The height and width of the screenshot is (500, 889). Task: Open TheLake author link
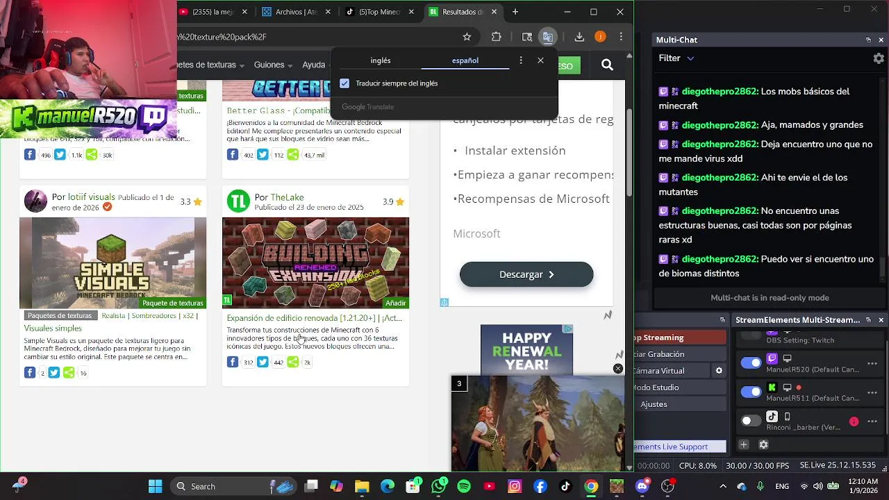[287, 197]
